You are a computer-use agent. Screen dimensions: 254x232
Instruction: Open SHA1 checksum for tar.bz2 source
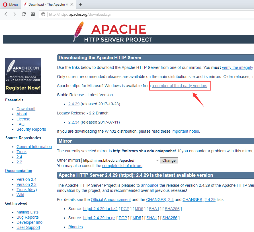[x=154, y=209]
